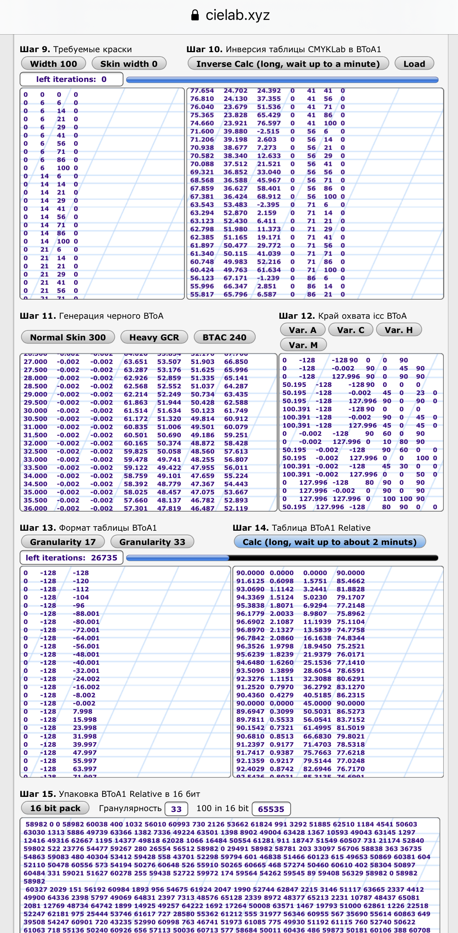Click the granularity input showing 33
Viewport: 458px width, 933px height.
pyautogui.click(x=176, y=809)
